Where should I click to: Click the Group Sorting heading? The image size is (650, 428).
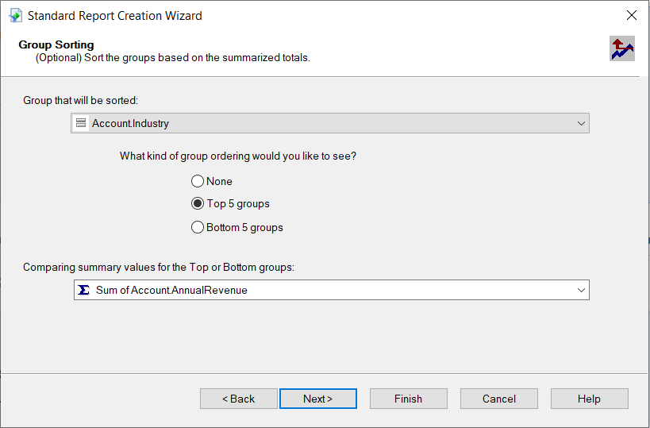point(56,44)
